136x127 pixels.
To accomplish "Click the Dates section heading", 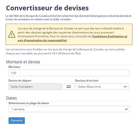I will [11, 98].
